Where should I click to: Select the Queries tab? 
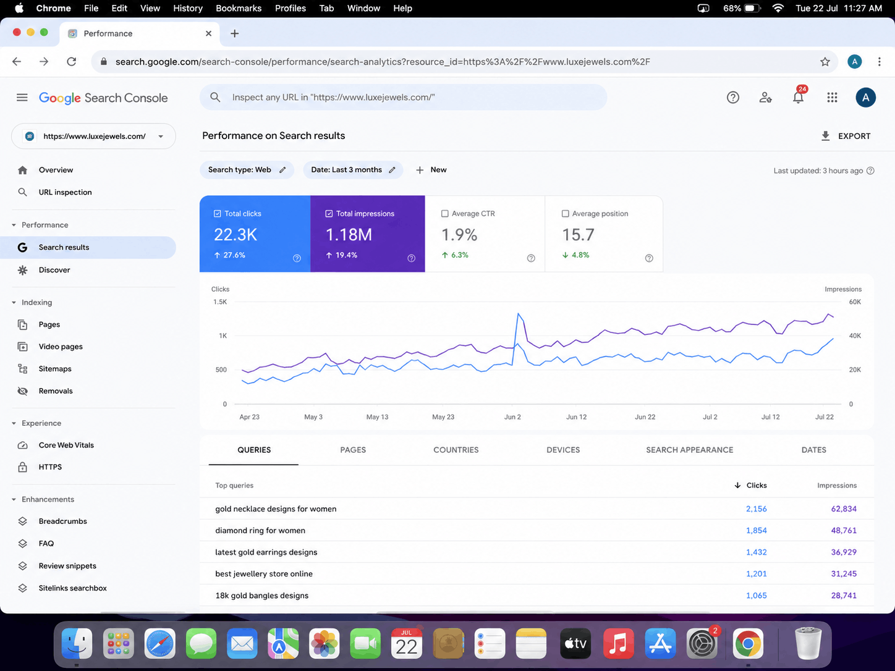[x=254, y=450]
